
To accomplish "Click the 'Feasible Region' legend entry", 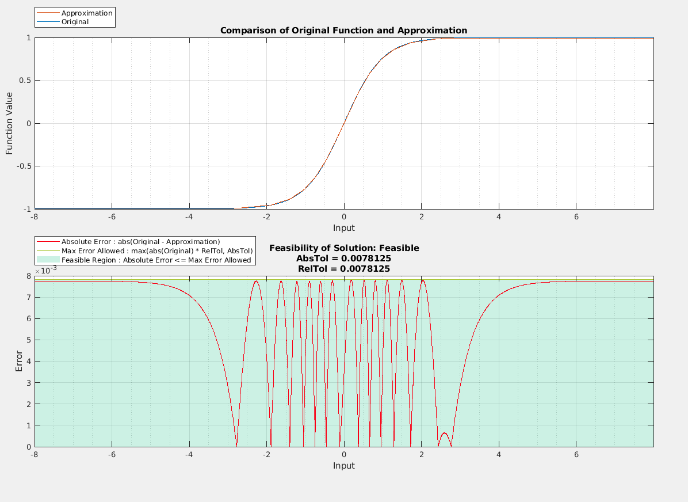I will click(x=156, y=260).
